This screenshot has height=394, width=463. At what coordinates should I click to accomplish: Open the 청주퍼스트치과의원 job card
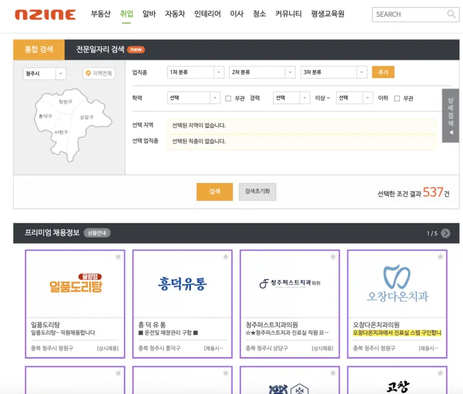[x=289, y=301]
